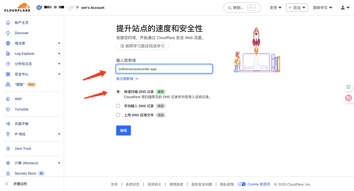Select the 上传 DNS 区域文件 radio option

(118, 115)
